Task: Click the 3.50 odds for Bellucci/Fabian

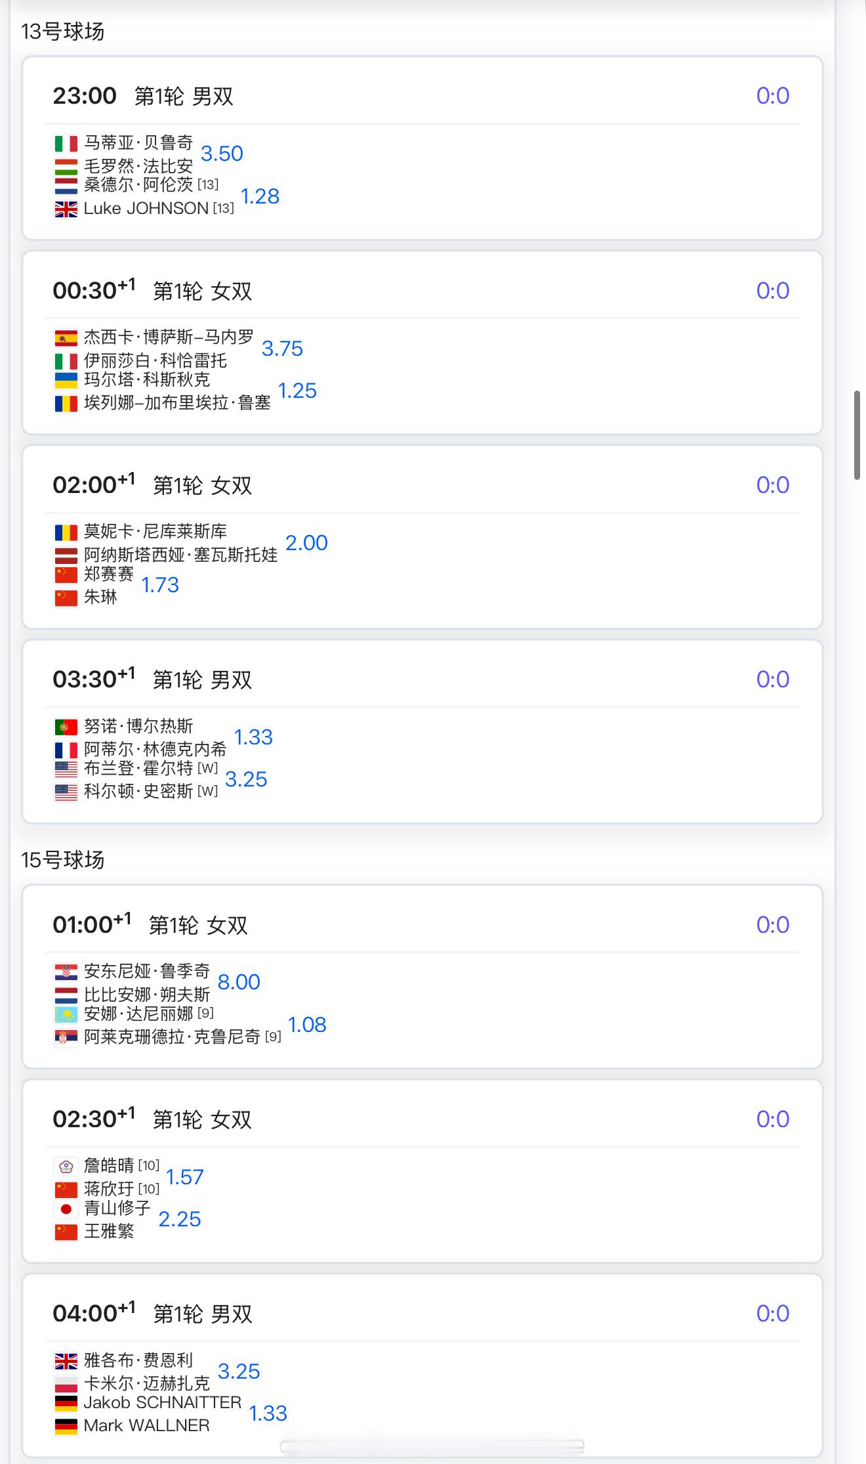Action: (x=222, y=154)
